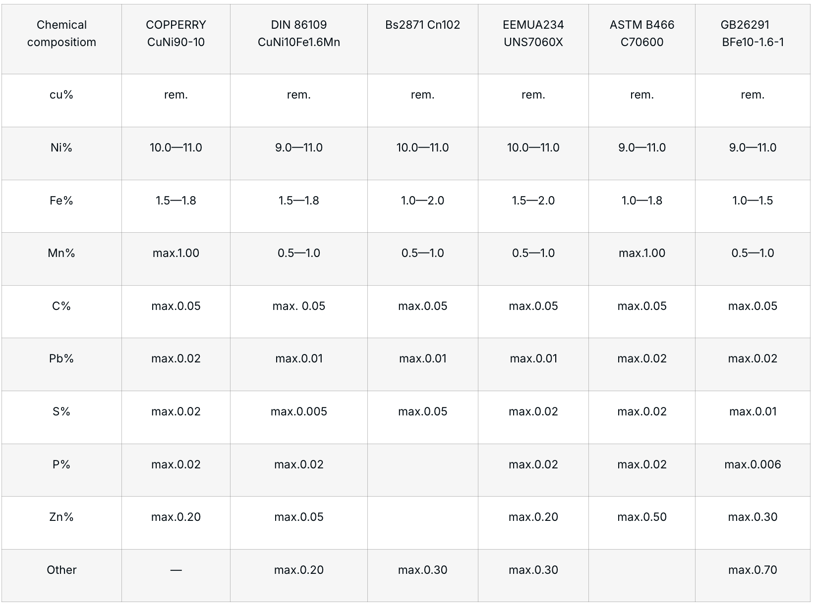
Task: Select the ASTM B466 C70600 header
Action: click(x=642, y=34)
